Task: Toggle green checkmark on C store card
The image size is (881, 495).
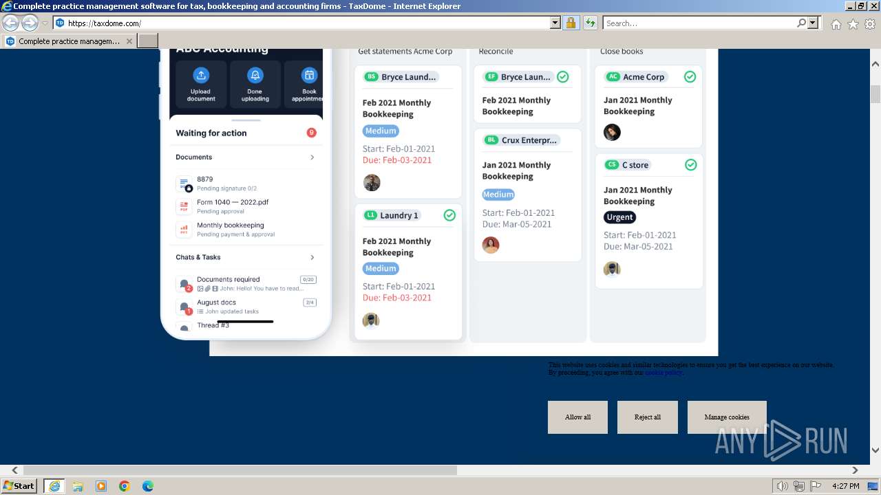Action: pyautogui.click(x=691, y=165)
